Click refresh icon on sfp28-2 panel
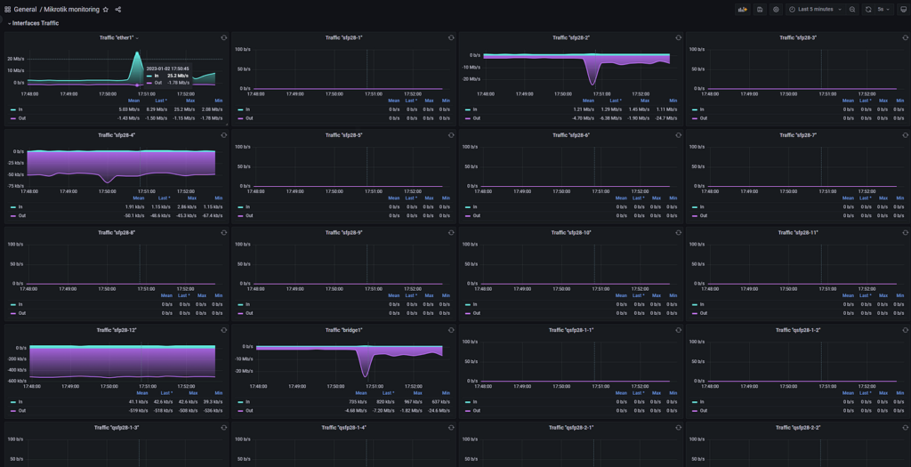The image size is (911, 467). click(x=678, y=37)
